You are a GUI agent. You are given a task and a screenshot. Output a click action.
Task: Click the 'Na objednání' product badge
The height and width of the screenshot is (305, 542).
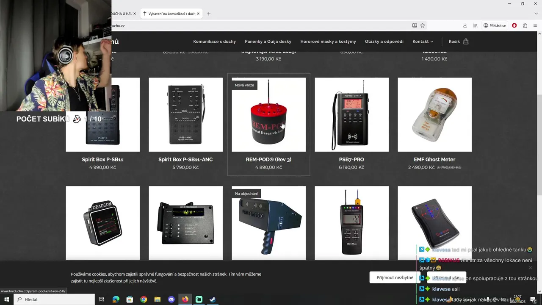pyautogui.click(x=246, y=194)
